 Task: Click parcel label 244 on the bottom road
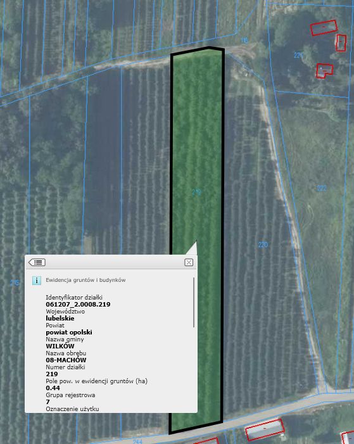tap(137, 441)
